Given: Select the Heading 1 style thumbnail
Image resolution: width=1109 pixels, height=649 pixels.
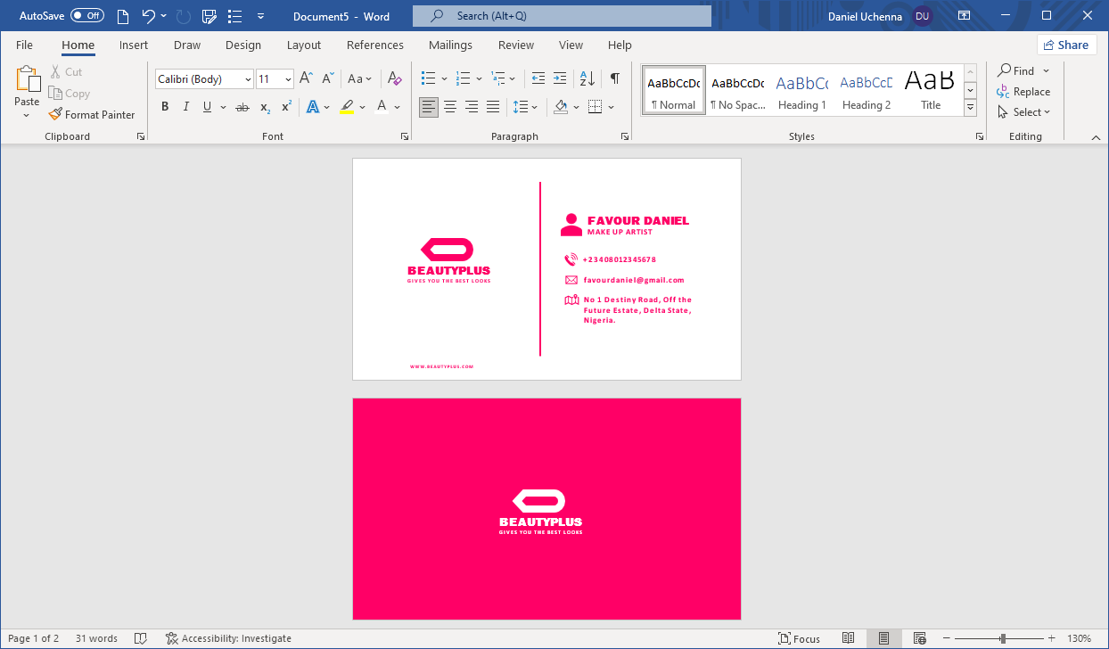Looking at the screenshot, I should 801,89.
